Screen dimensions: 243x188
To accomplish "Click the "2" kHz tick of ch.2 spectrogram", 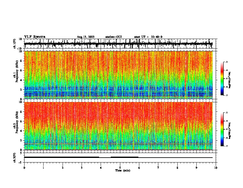I will coord(21,140).
